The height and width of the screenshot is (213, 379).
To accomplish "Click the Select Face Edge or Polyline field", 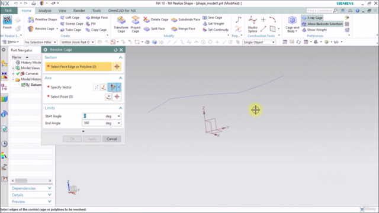I will click(78, 67).
